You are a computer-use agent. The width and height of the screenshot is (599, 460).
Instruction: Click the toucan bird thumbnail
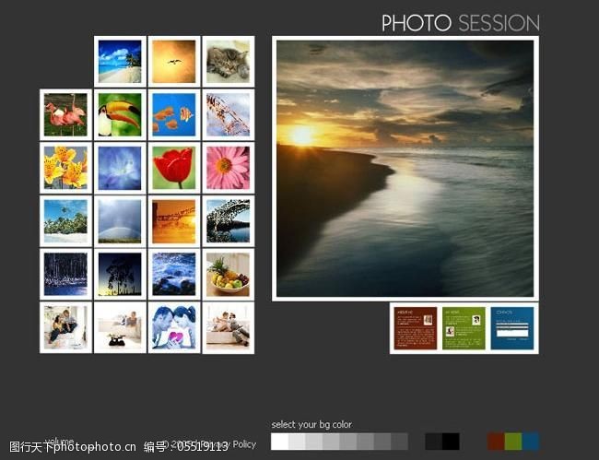120,115
